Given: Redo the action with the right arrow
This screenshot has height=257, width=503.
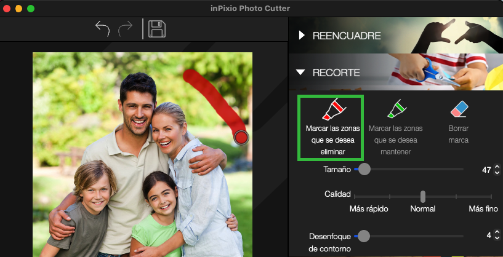Looking at the screenshot, I should tap(125, 29).
